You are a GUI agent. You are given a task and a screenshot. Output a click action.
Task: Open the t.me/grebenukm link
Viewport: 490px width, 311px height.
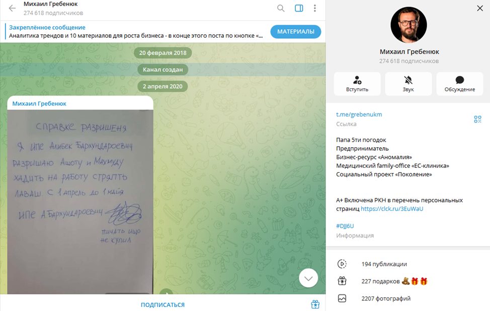(359, 115)
